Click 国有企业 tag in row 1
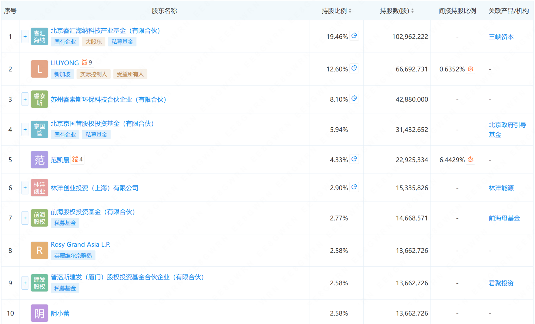This screenshot has width=535, height=324. [65, 42]
